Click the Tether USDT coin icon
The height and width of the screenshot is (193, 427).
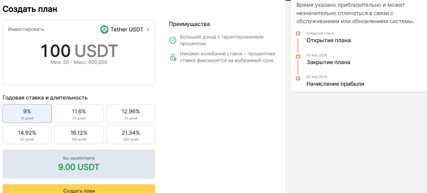point(104,29)
